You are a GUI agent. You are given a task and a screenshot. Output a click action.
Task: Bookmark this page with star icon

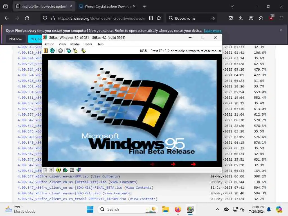point(159,18)
